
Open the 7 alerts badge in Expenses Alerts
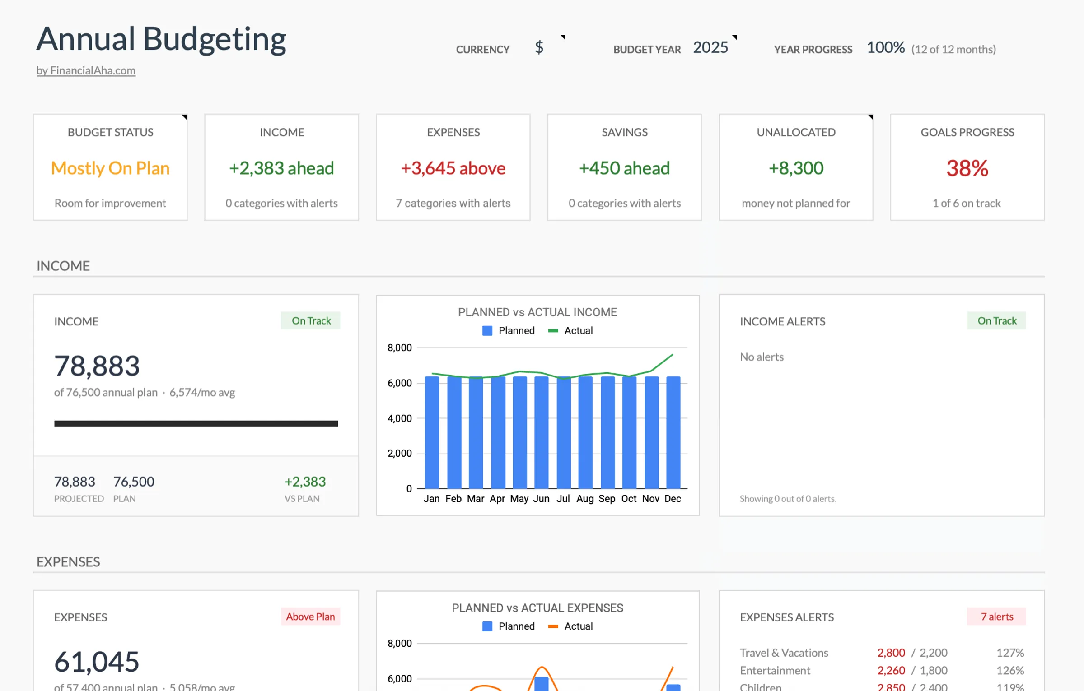click(996, 617)
